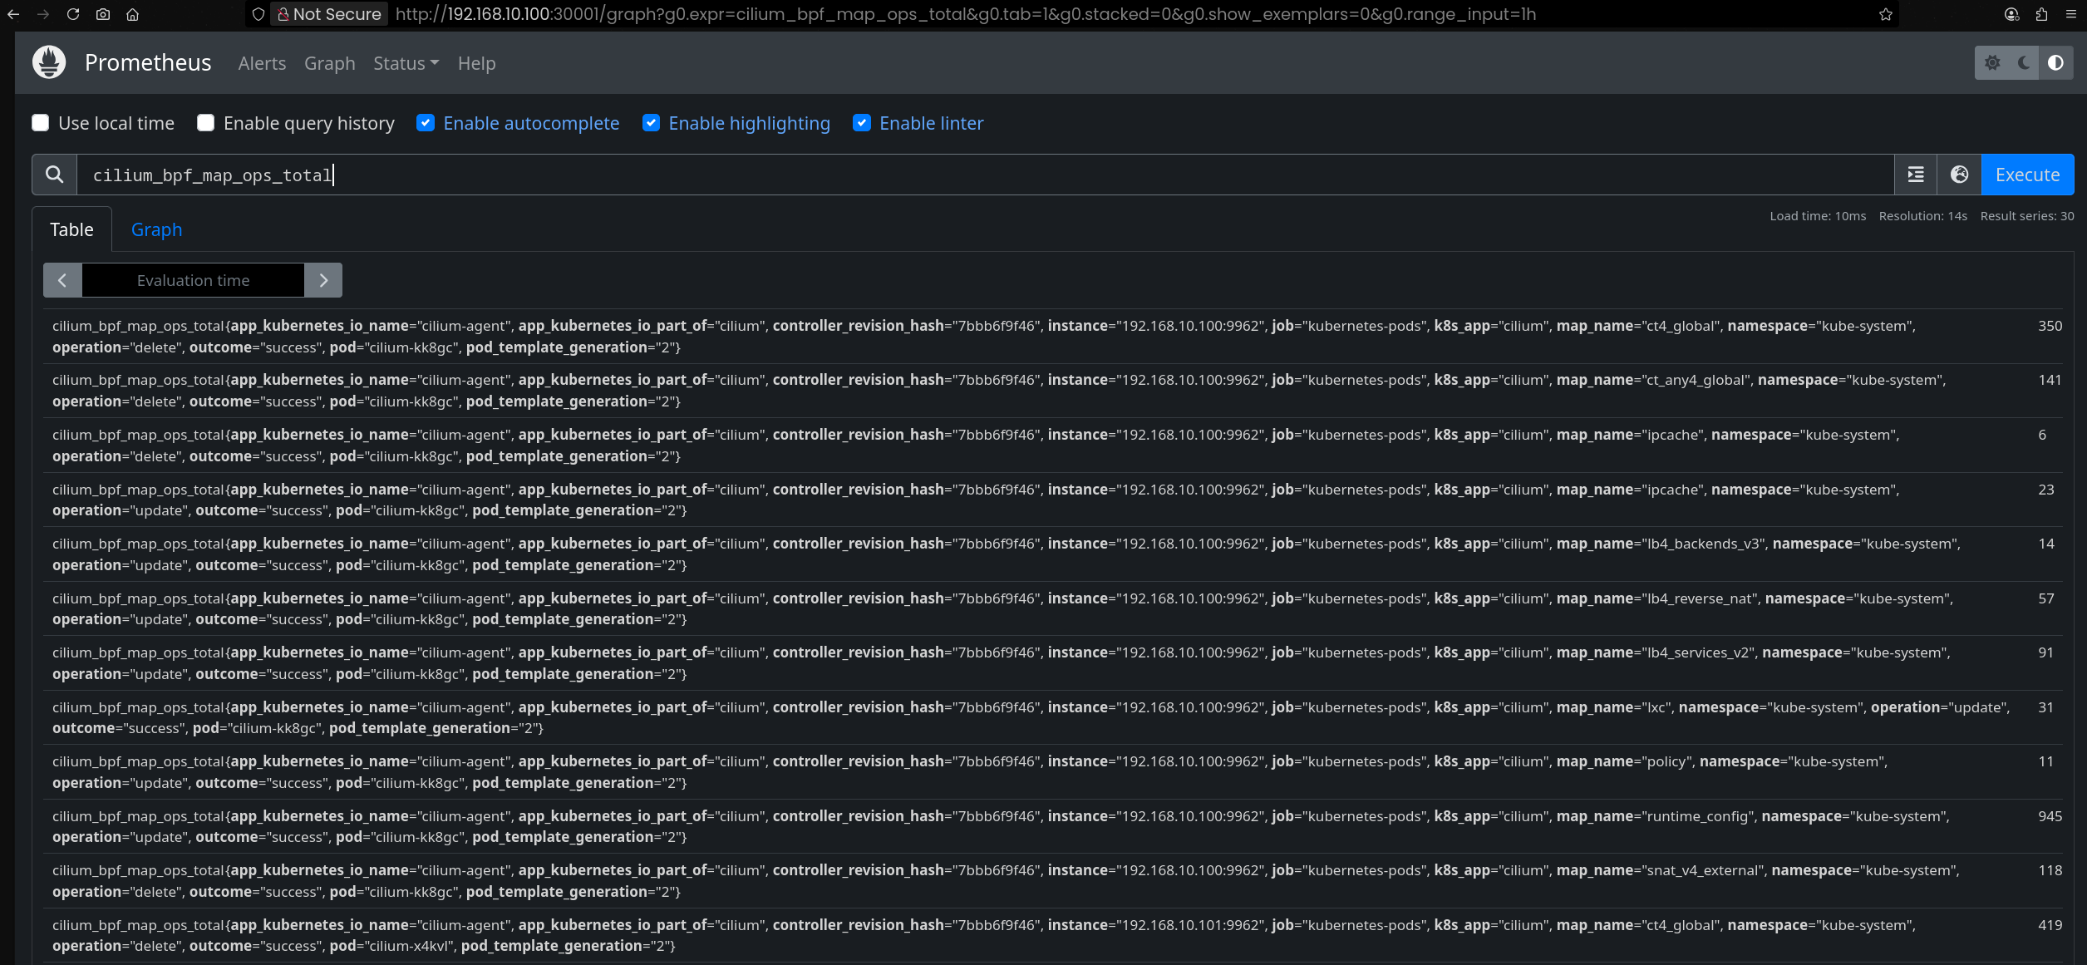
Task: Click the value 945
Action: 2050,816
